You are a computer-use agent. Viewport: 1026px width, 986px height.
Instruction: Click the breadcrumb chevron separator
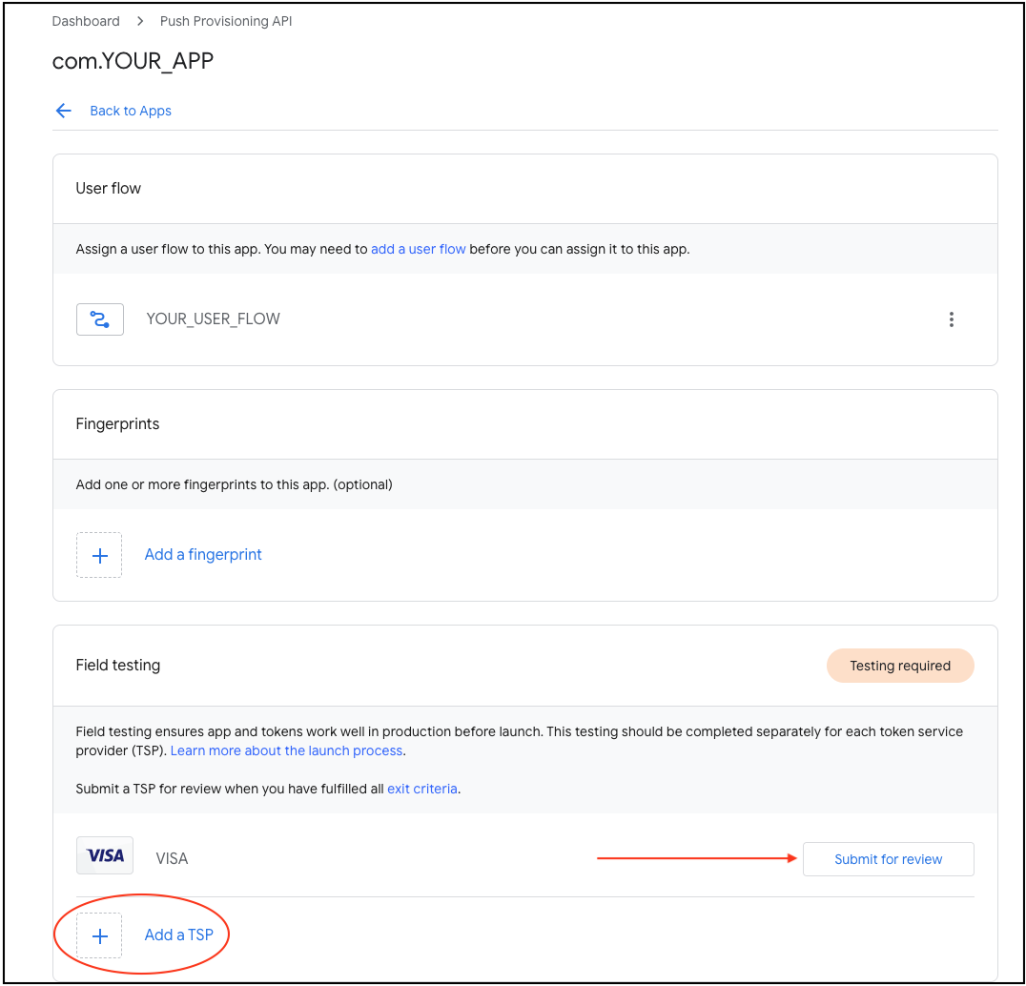tap(140, 21)
